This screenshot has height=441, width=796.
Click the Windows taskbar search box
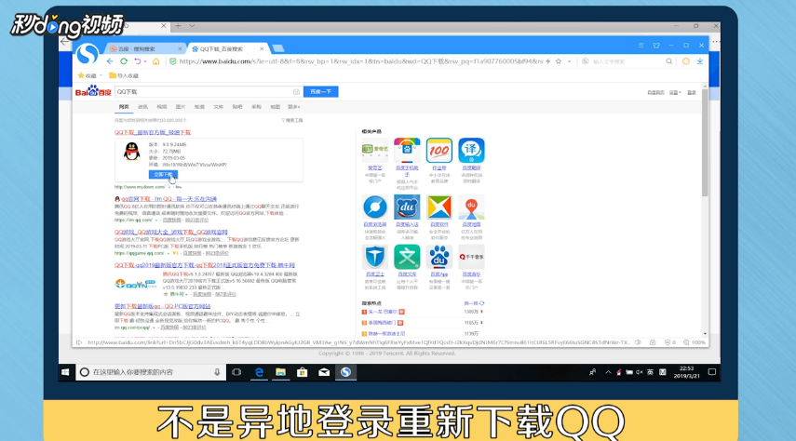click(151, 372)
